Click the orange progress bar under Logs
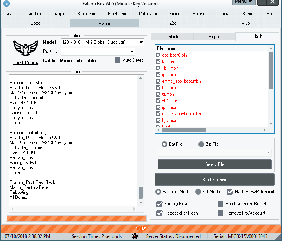Viewport: 282px width, 241px height. (76, 218)
